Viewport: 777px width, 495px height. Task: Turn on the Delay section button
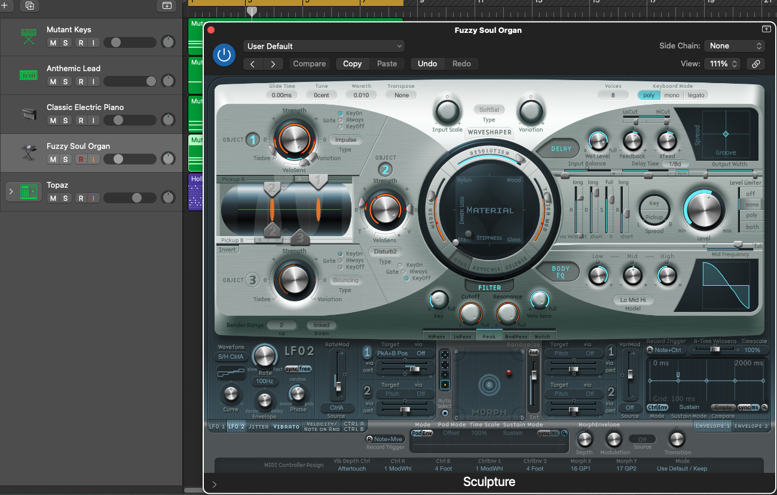[561, 149]
